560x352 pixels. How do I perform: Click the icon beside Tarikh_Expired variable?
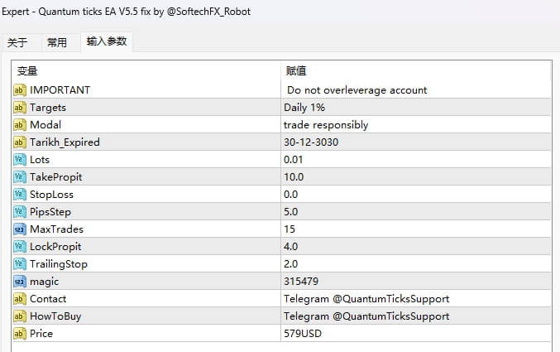pos(20,142)
